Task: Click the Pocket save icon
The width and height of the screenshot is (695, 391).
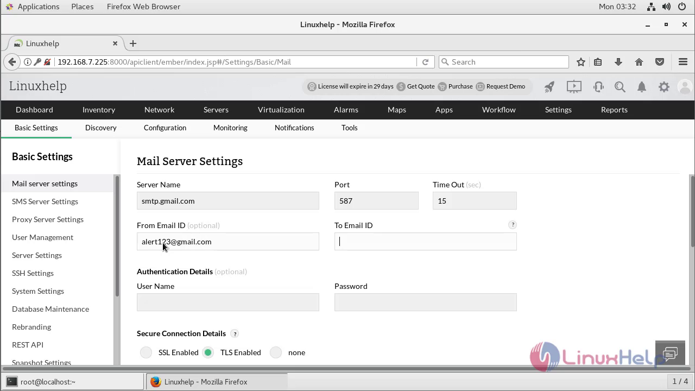Action: (x=660, y=62)
